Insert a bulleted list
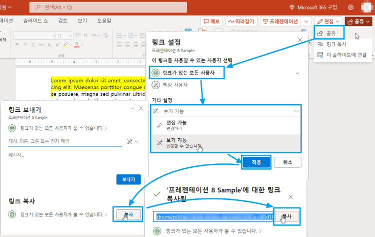375x237 pixels. pos(119,36)
